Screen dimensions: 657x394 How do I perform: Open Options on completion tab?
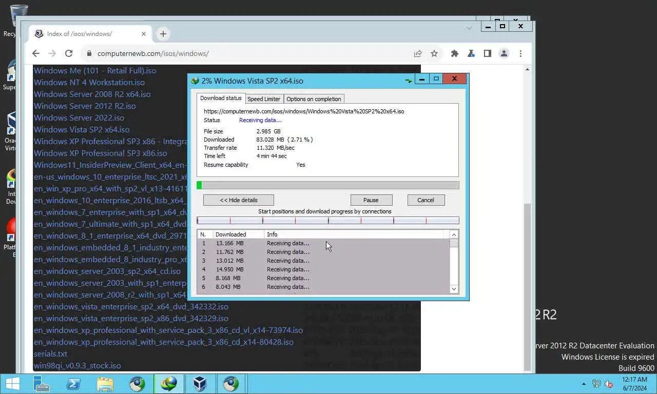point(314,99)
